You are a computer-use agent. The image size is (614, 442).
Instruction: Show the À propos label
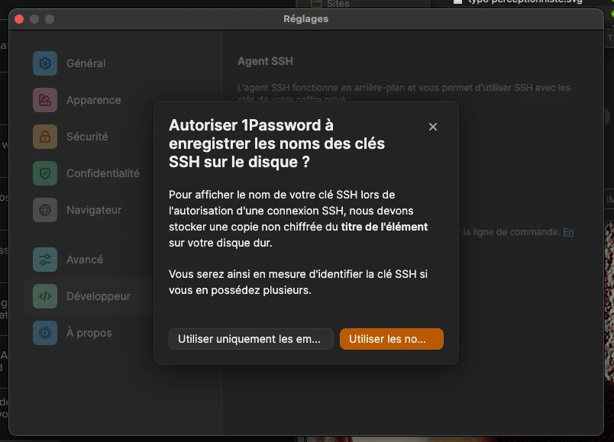(x=89, y=333)
